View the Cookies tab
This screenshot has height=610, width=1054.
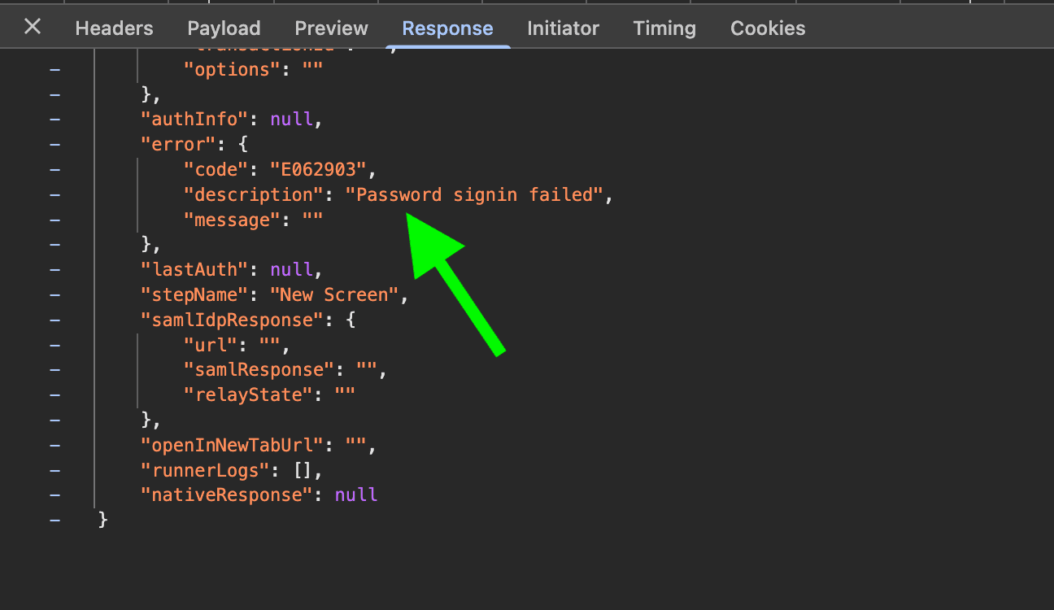767,28
